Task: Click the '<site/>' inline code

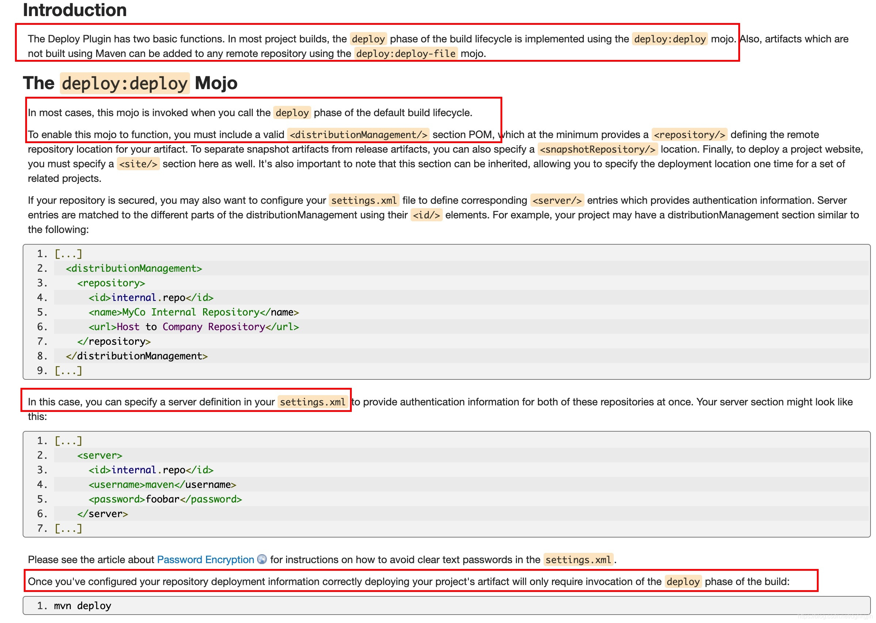Action: click(138, 164)
